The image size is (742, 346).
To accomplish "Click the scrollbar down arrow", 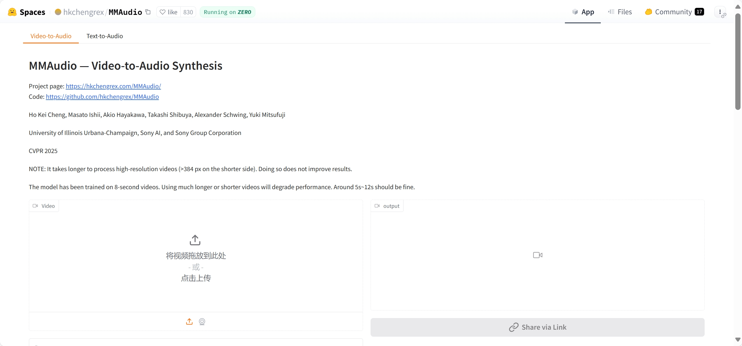I will 738,340.
